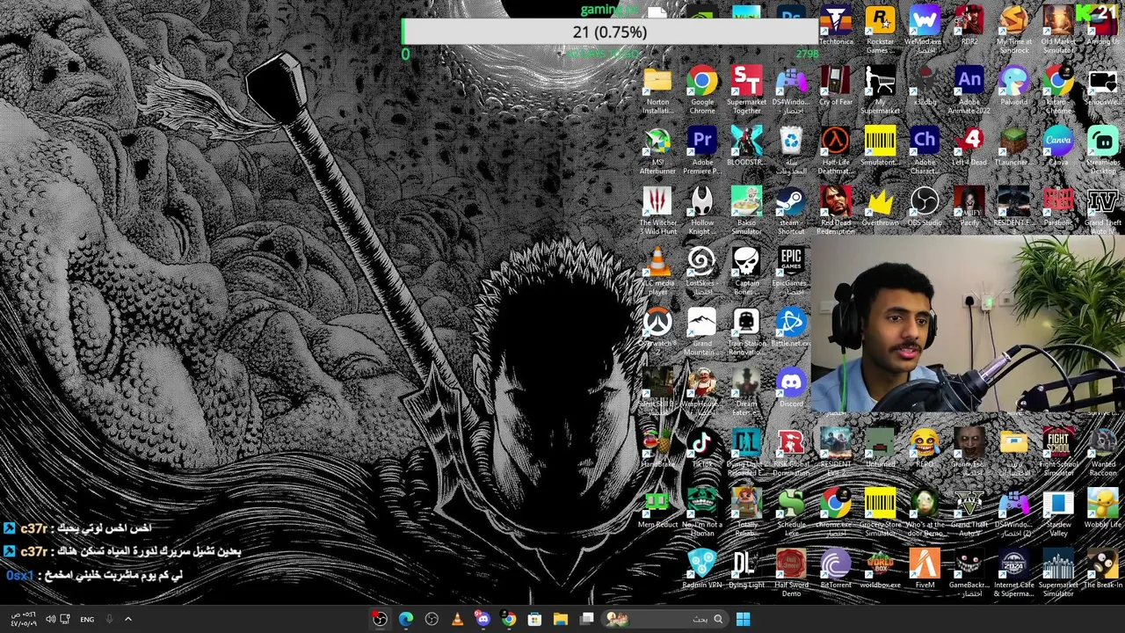Viewport: 1125px width, 633px height.
Task: Open the Recycle Bin icon
Action: point(791,151)
